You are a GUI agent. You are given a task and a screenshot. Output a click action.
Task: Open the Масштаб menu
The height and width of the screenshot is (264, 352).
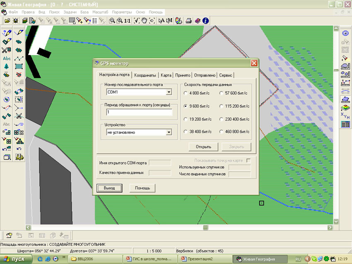tap(100, 12)
